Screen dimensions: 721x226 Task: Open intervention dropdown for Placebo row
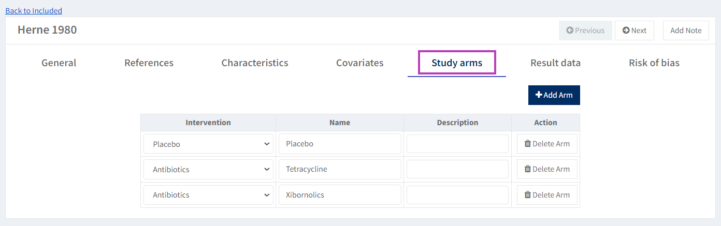pyautogui.click(x=208, y=144)
